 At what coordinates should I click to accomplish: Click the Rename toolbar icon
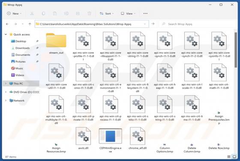coord(66,13)
